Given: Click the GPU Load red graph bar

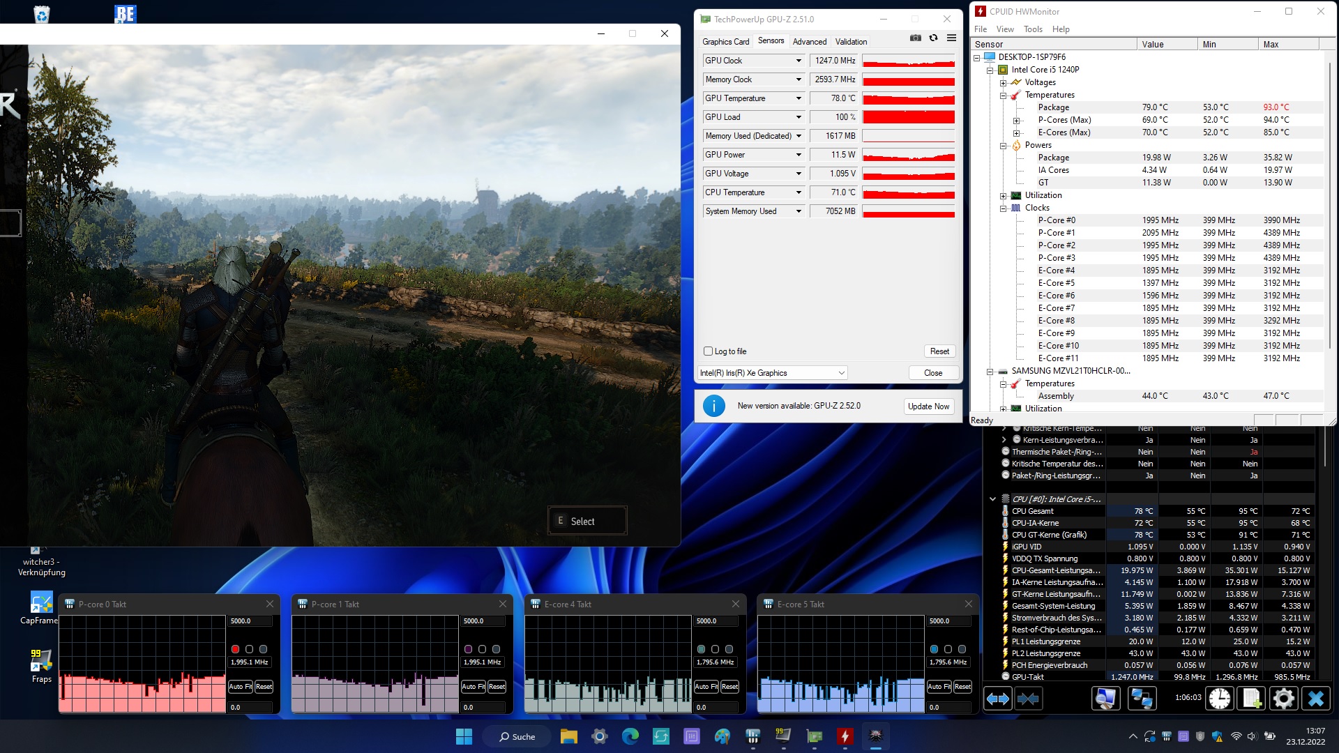Looking at the screenshot, I should coord(908,117).
